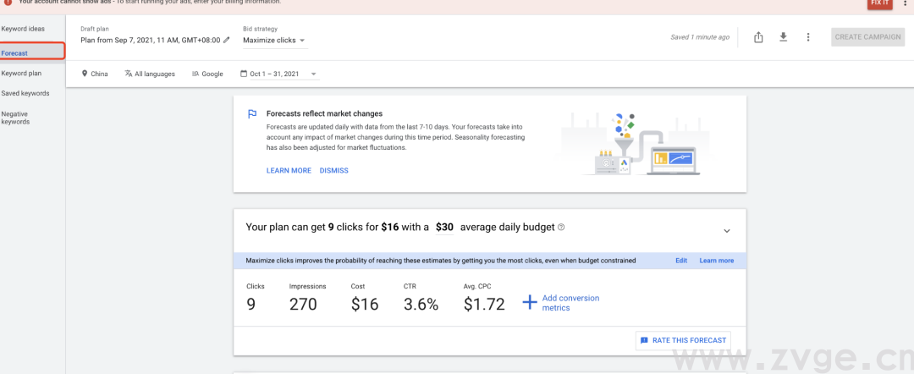This screenshot has width=914, height=374.
Task: Dismiss the market changes notice
Action: pyautogui.click(x=333, y=170)
